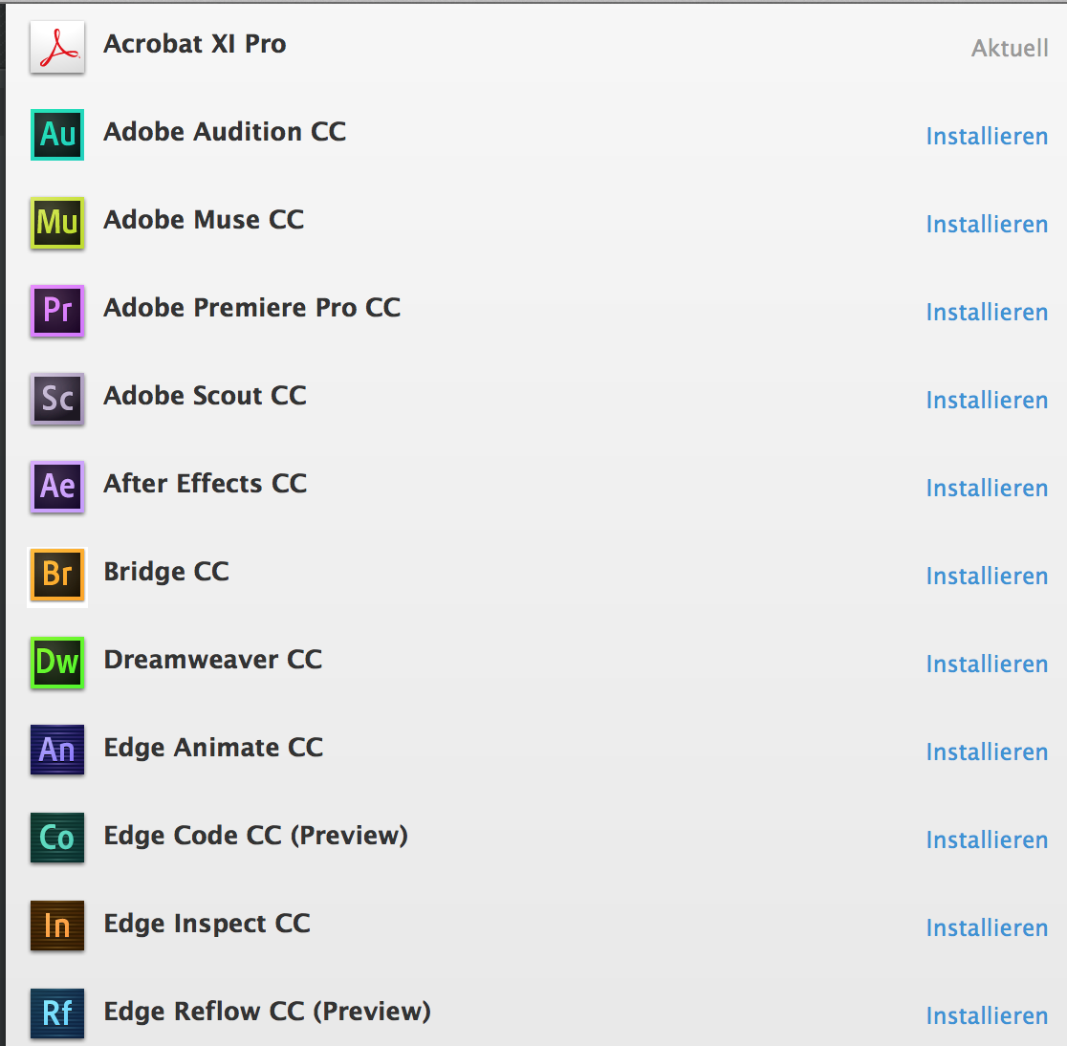The height and width of the screenshot is (1046, 1067).
Task: Click the Aktuell label for Acrobat XI Pro
Action: (x=1010, y=48)
